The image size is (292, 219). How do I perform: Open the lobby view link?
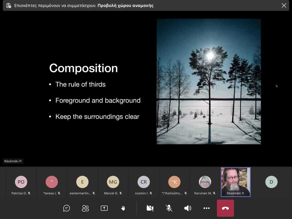point(125,6)
